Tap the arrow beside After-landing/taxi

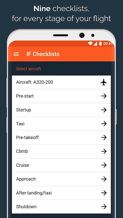click(x=104, y=193)
